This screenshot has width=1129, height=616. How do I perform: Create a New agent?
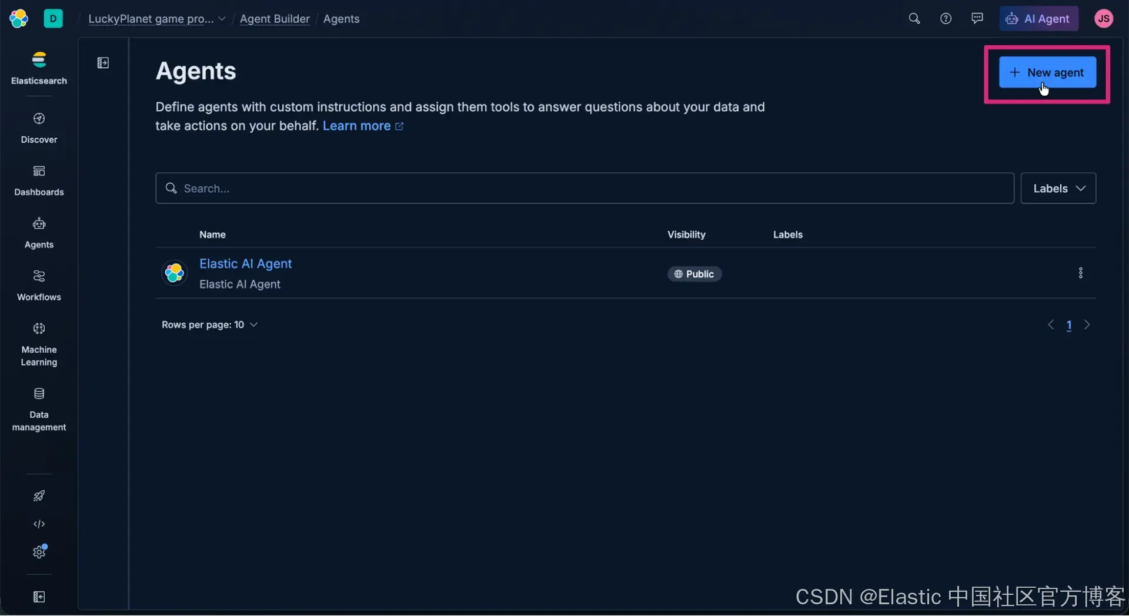tap(1047, 72)
